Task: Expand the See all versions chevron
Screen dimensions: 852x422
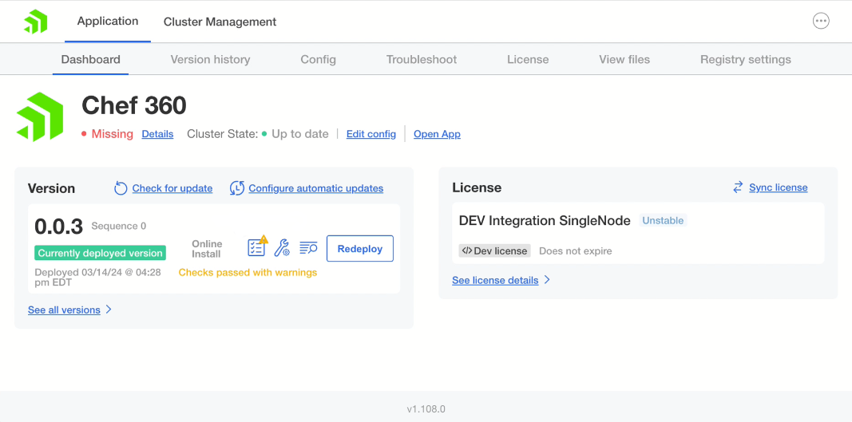Action: tap(109, 310)
